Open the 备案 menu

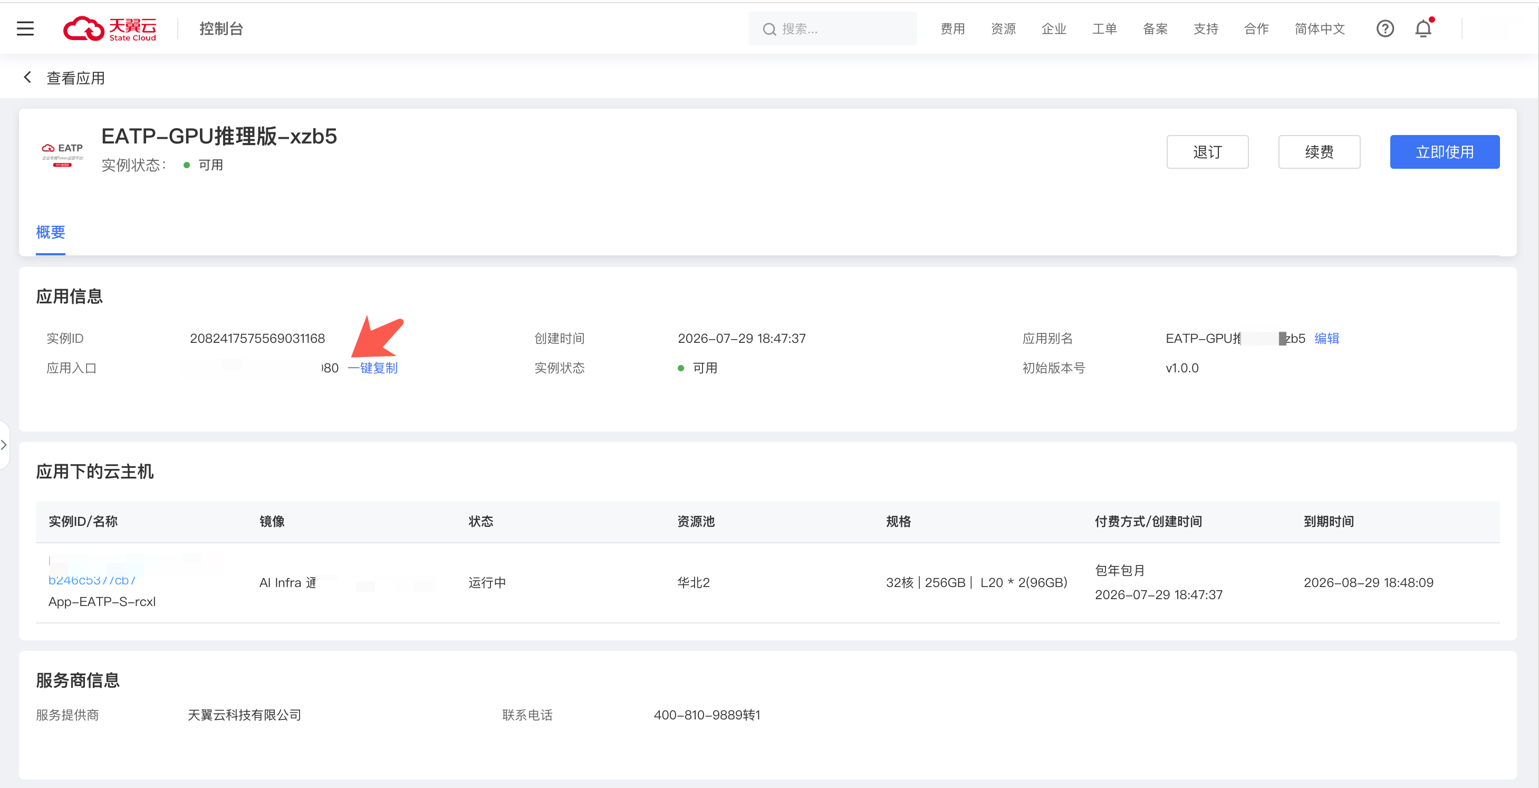pyautogui.click(x=1155, y=28)
